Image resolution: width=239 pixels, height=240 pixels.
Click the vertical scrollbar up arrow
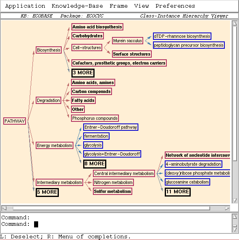click(x=235, y=23)
